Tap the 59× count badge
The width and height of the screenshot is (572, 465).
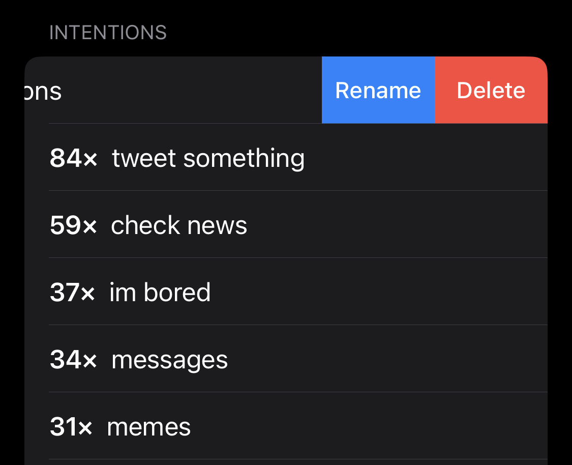pyautogui.click(x=73, y=225)
